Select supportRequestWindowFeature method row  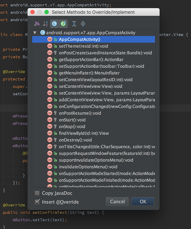pyautogui.click(x=93, y=153)
